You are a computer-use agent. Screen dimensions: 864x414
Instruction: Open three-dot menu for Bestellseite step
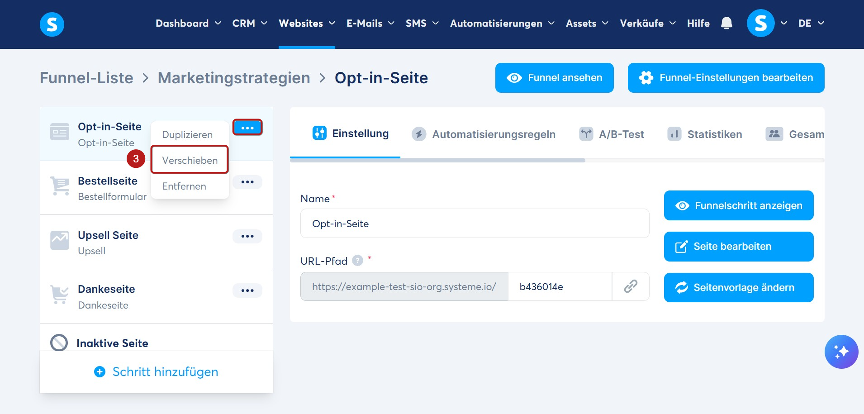[x=247, y=182]
